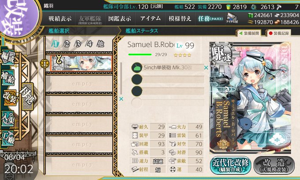Click the 改造 remodel button
Viewport: 300px width, 180px height.
(274, 165)
